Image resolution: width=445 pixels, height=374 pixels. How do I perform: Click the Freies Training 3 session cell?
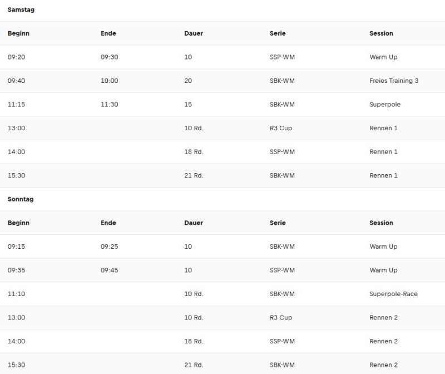coord(394,81)
